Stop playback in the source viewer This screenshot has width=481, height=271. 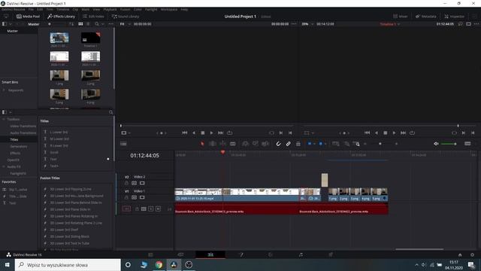[x=203, y=132]
